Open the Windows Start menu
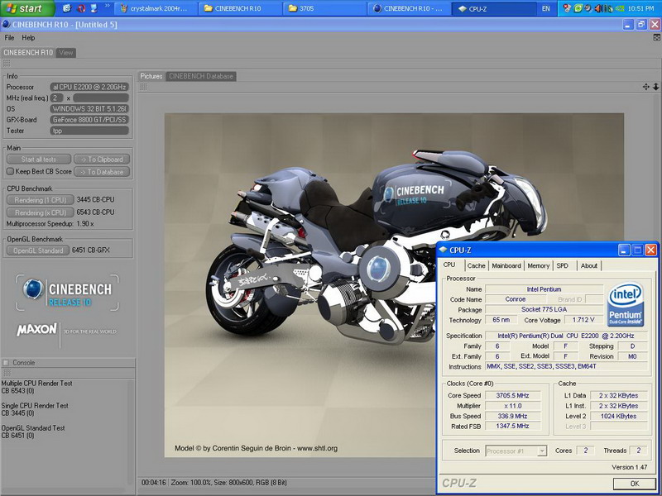This screenshot has width=662, height=496. coord(26,8)
